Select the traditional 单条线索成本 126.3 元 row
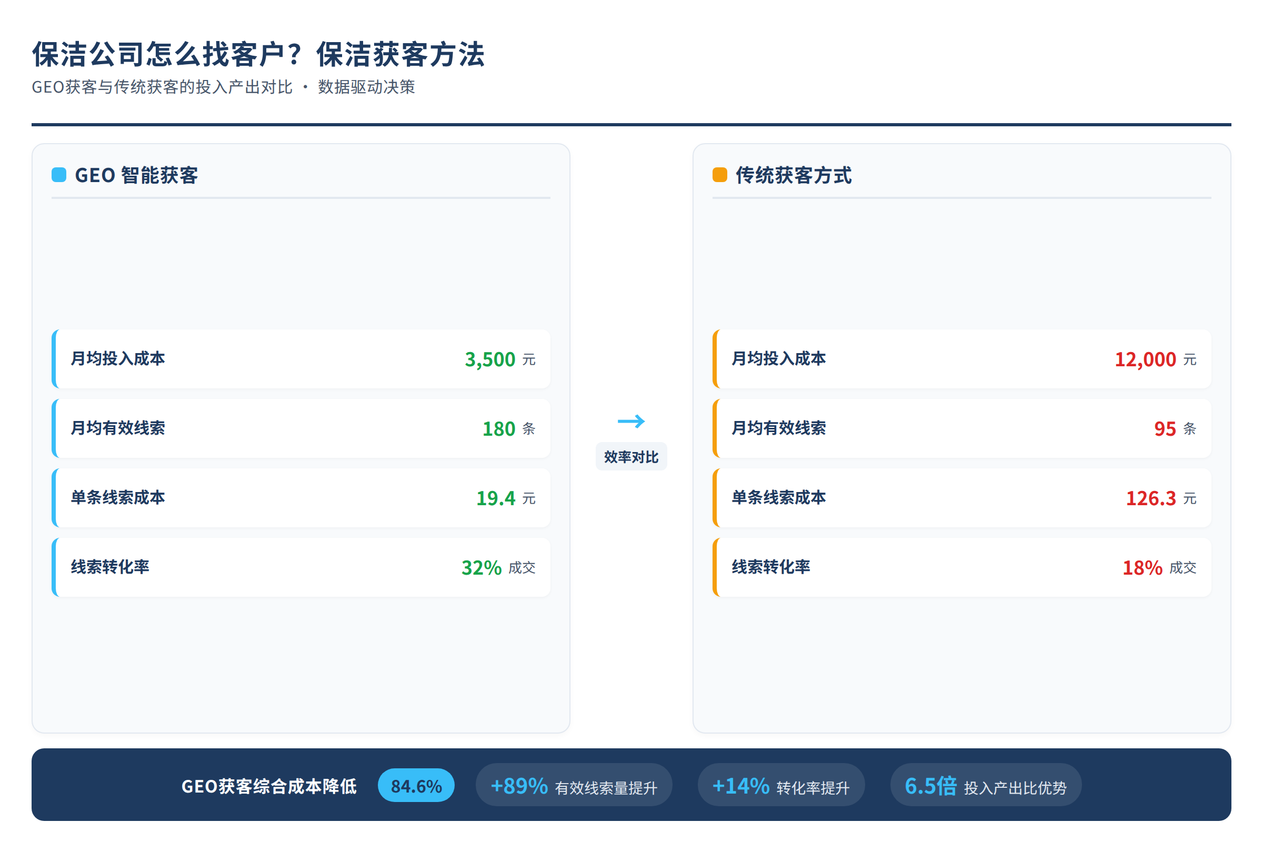This screenshot has height=842, width=1263. 962,498
